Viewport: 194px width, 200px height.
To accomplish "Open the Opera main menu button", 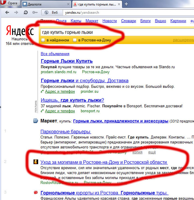I will 10,4.
